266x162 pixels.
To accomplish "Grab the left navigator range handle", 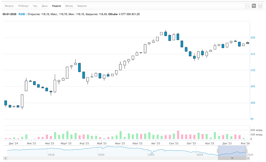I will [x=218, y=151].
